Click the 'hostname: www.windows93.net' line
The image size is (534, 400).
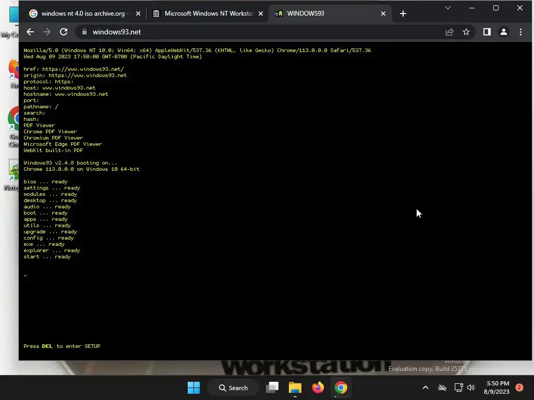tap(66, 94)
